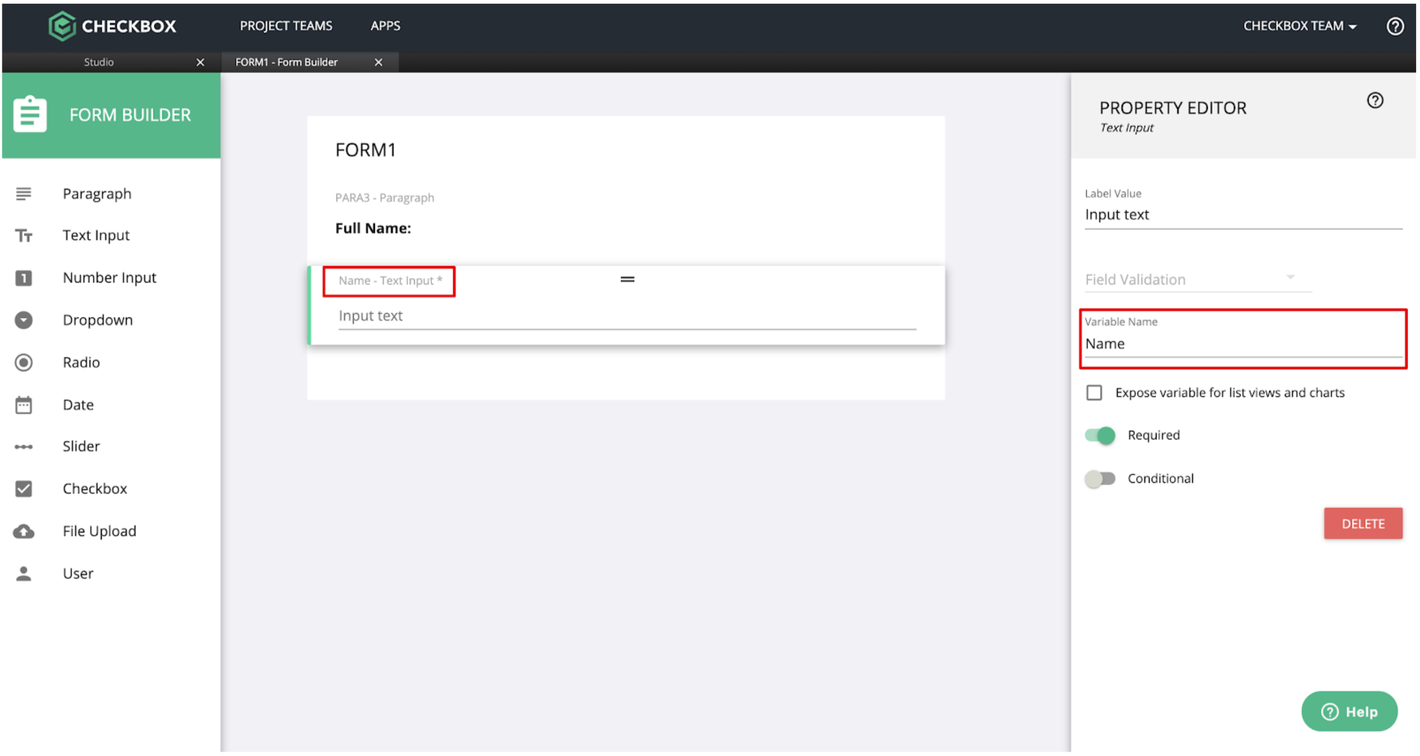1420x756 pixels.
Task: Add a Slider component label
Action: [81, 447]
